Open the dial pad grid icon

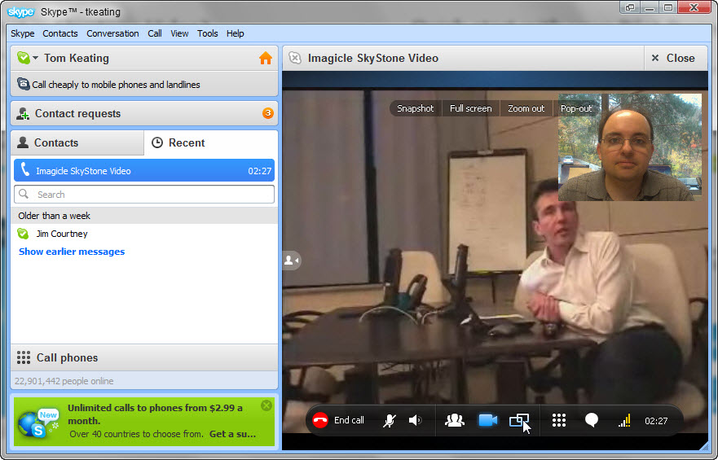(x=559, y=420)
